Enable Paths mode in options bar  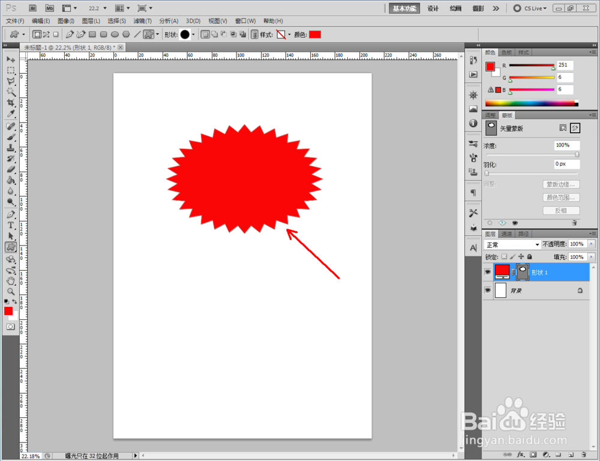click(x=46, y=34)
